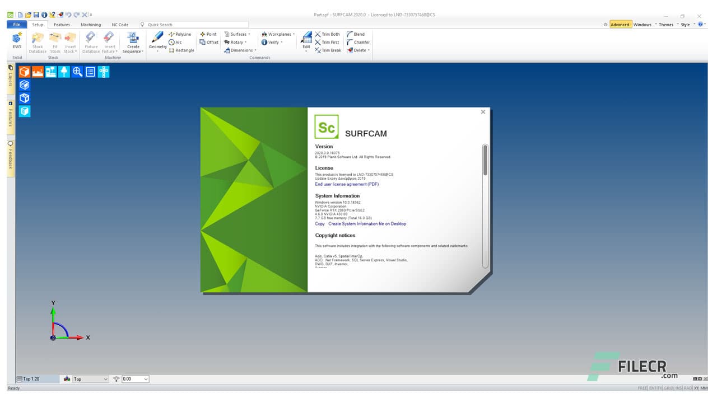Switch to the Machining tab

(91, 25)
